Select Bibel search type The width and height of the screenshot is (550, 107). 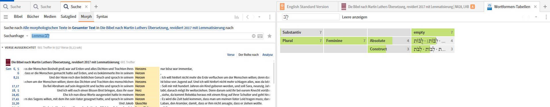pos(18,17)
